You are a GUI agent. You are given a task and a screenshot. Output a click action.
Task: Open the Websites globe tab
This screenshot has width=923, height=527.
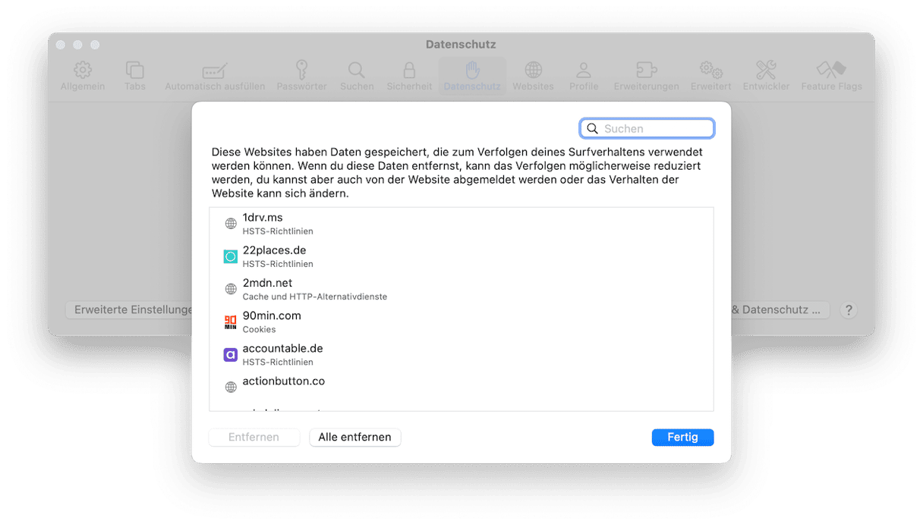[534, 77]
